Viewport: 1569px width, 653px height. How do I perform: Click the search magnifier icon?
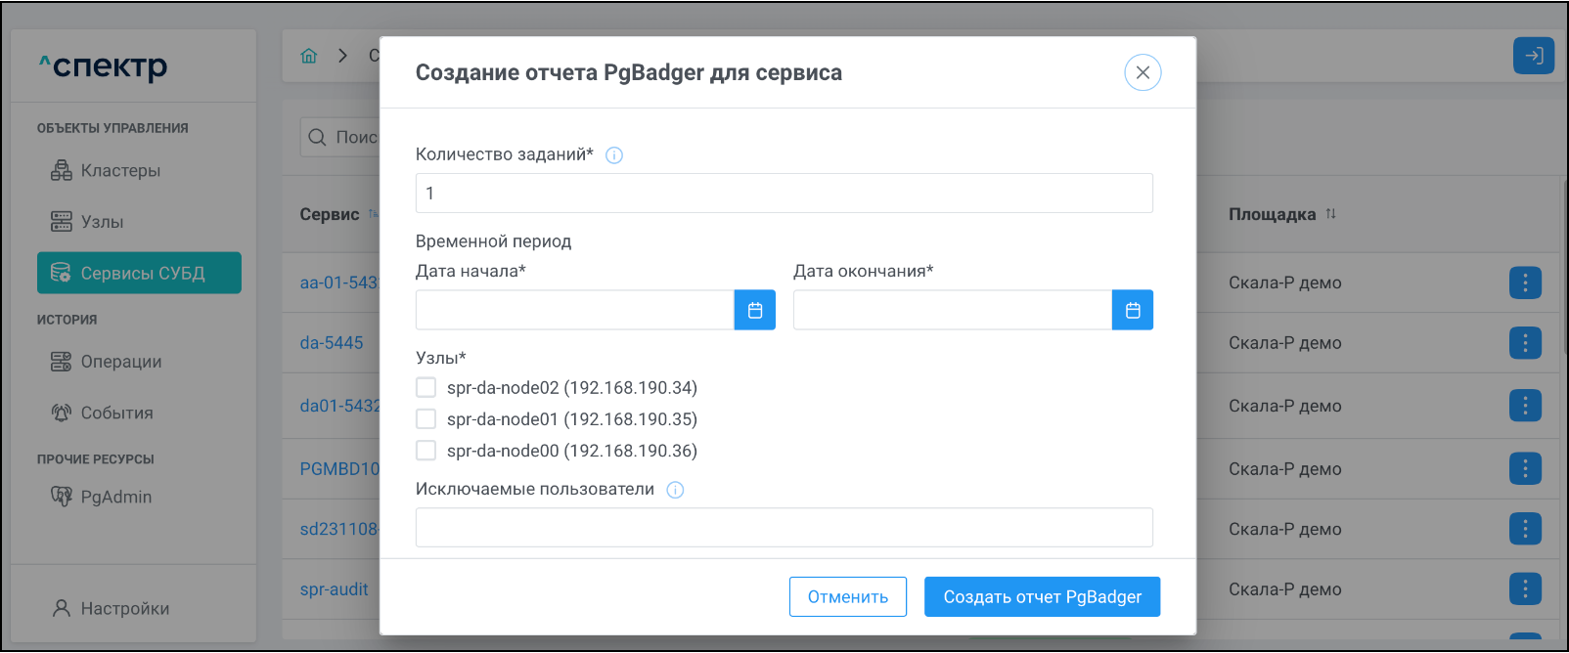point(317,138)
